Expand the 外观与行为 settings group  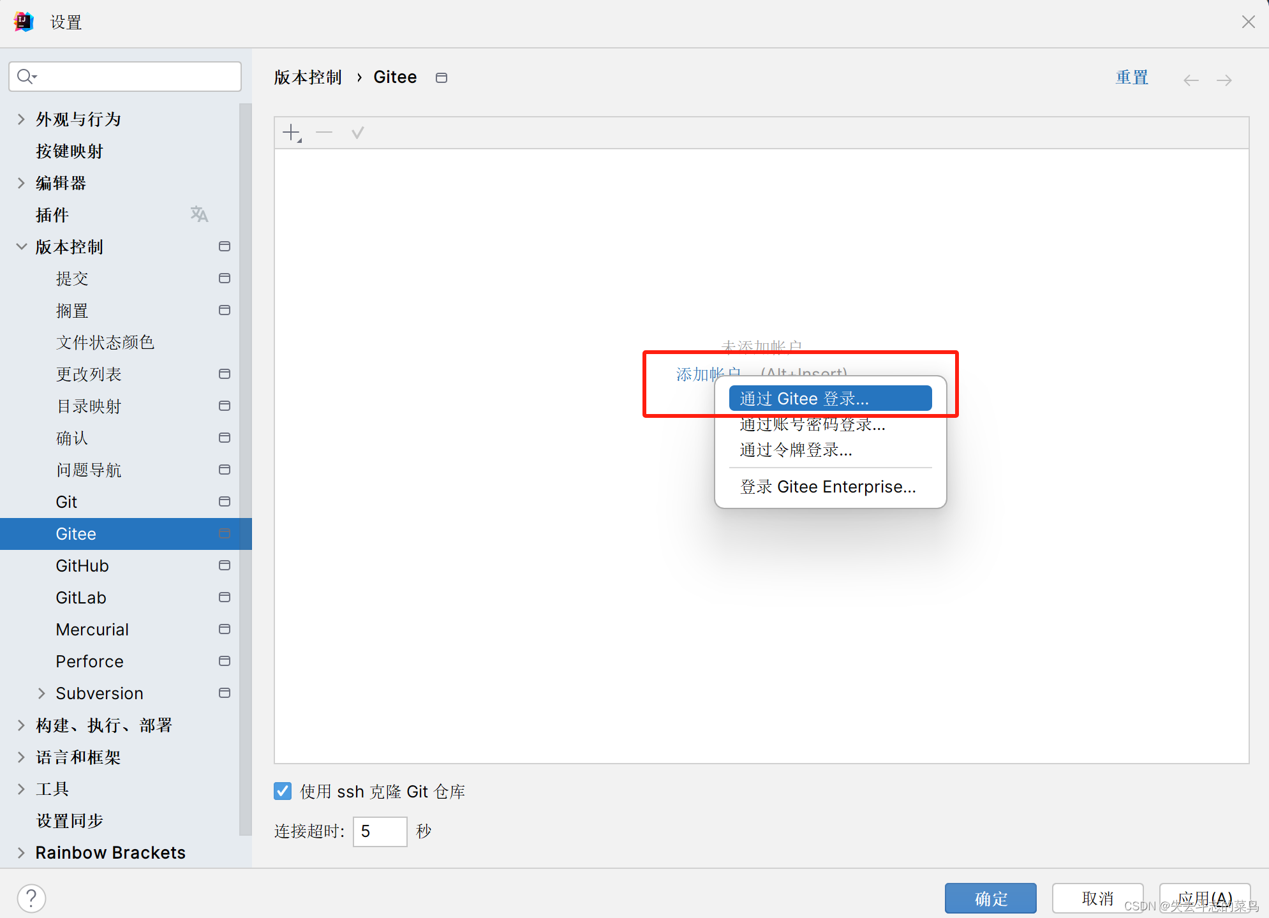tap(21, 119)
